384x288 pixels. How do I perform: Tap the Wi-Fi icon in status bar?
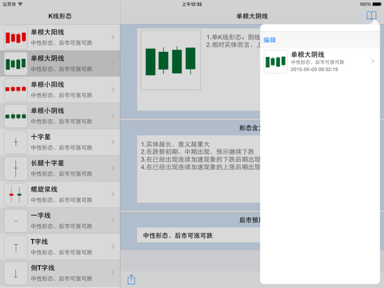(x=20, y=4)
